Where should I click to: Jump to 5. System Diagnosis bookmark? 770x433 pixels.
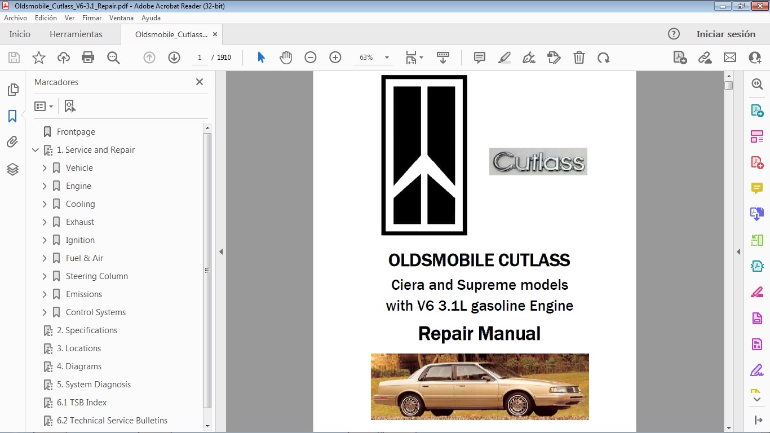click(x=94, y=385)
